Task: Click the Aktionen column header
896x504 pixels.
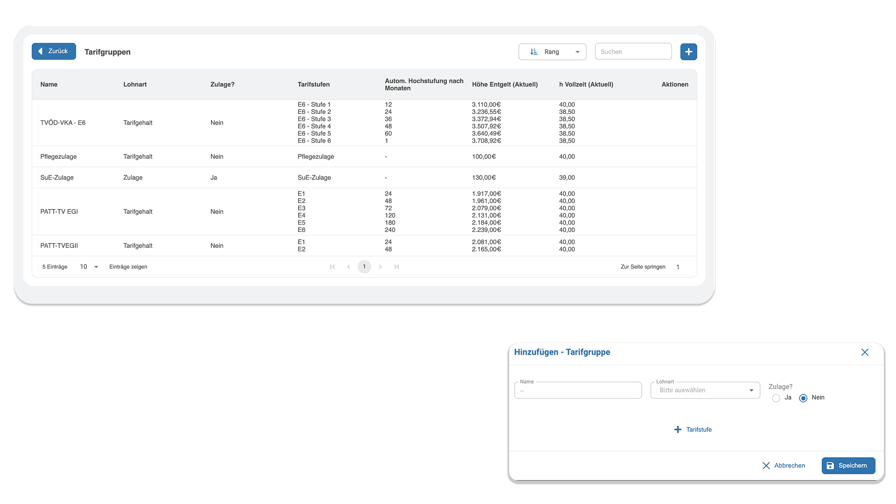Action: (675, 84)
